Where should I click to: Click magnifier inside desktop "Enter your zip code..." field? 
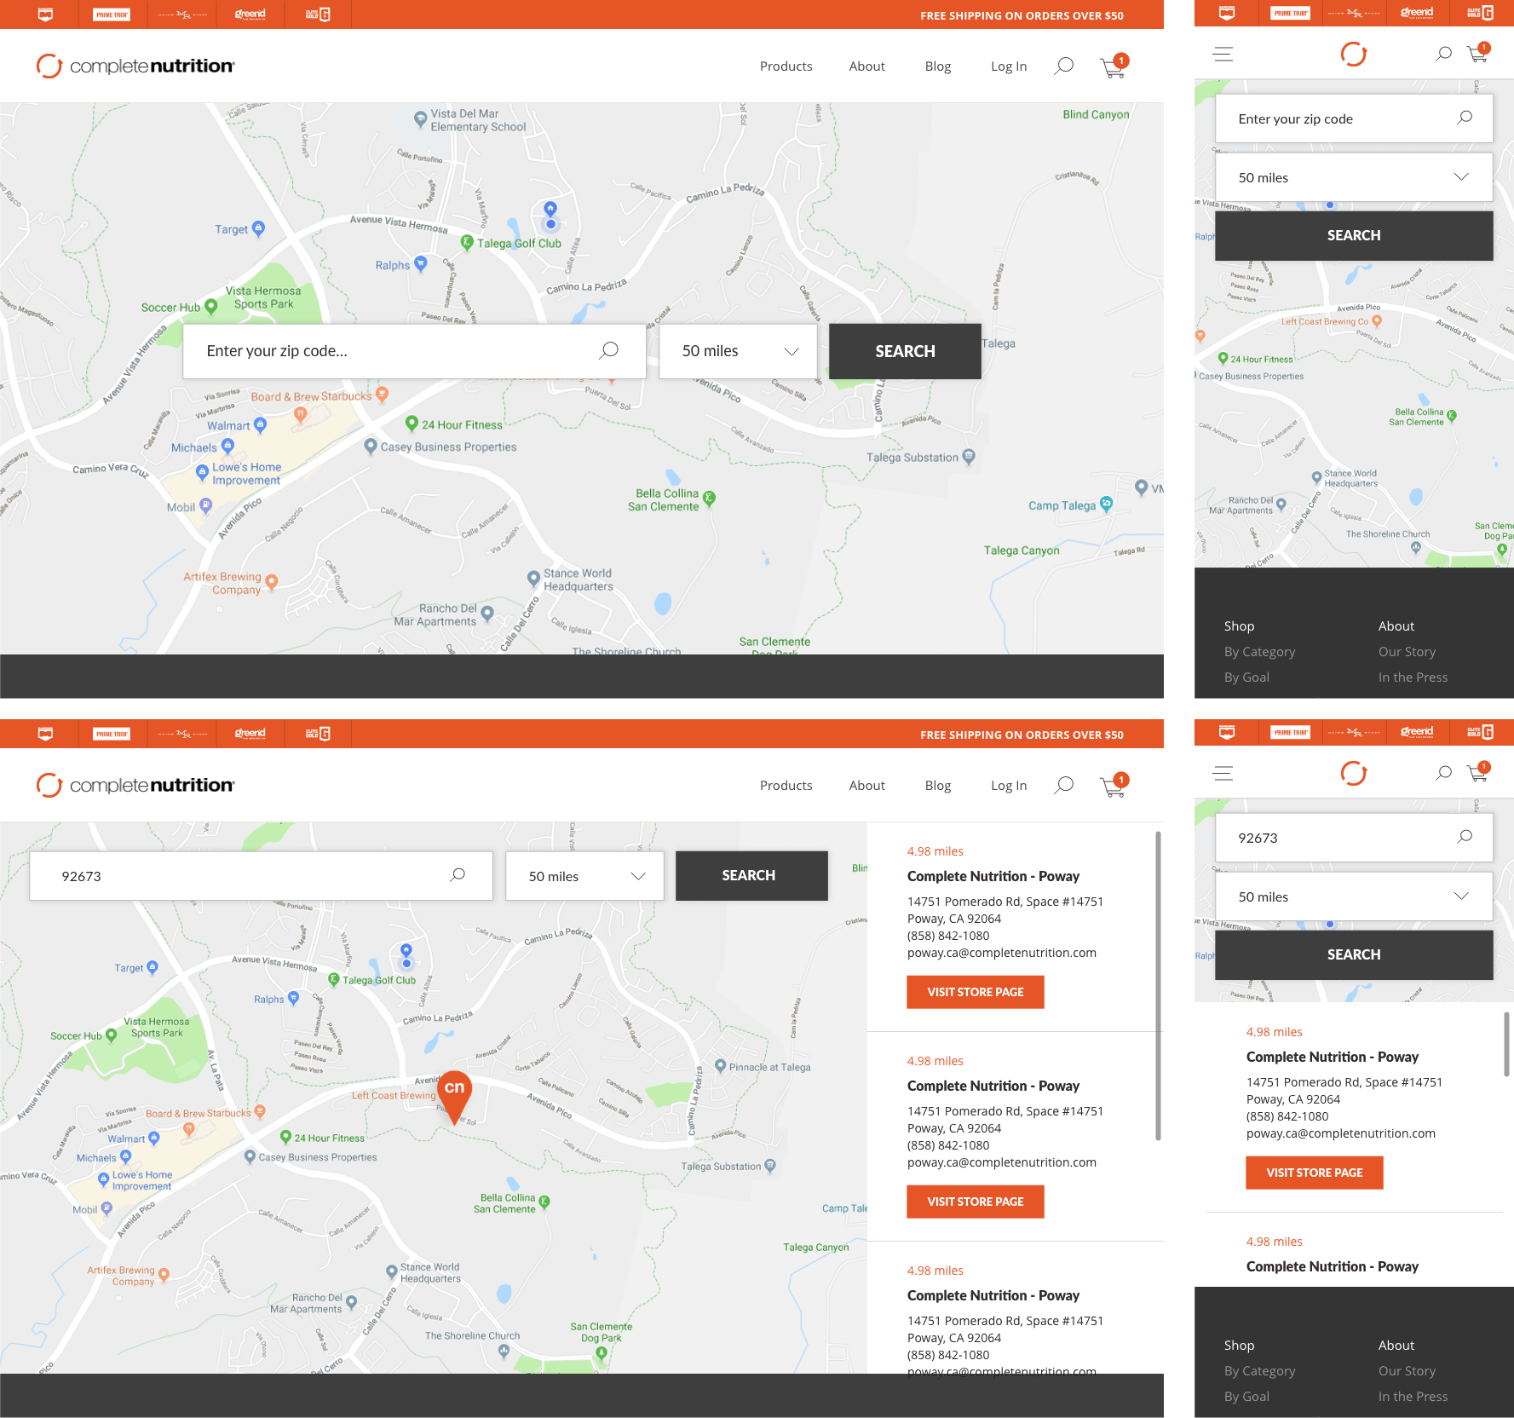608,350
